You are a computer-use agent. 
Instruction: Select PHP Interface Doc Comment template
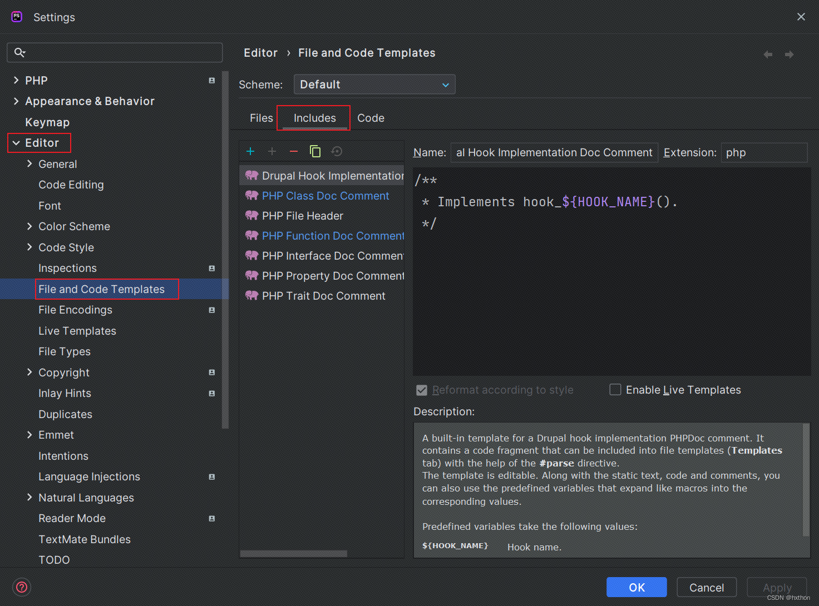click(x=322, y=256)
